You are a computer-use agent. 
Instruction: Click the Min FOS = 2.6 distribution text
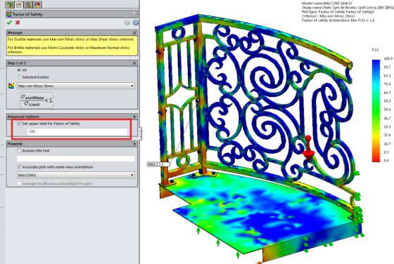click(x=338, y=20)
